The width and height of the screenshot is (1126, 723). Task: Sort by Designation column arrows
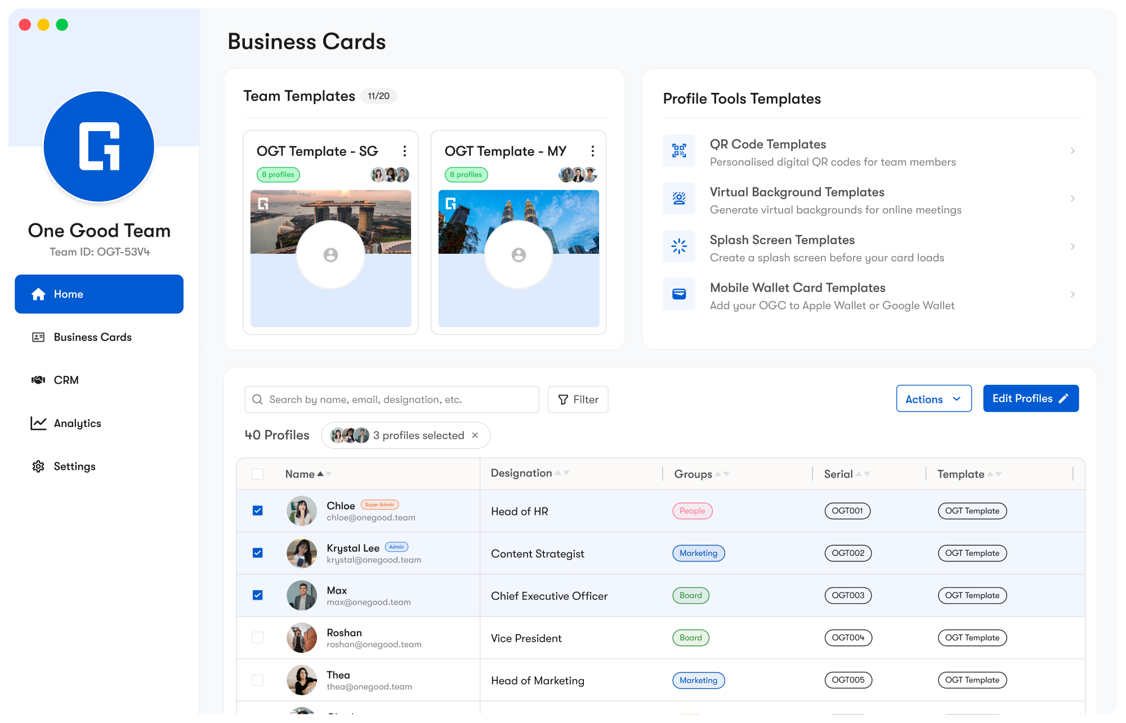click(x=562, y=473)
